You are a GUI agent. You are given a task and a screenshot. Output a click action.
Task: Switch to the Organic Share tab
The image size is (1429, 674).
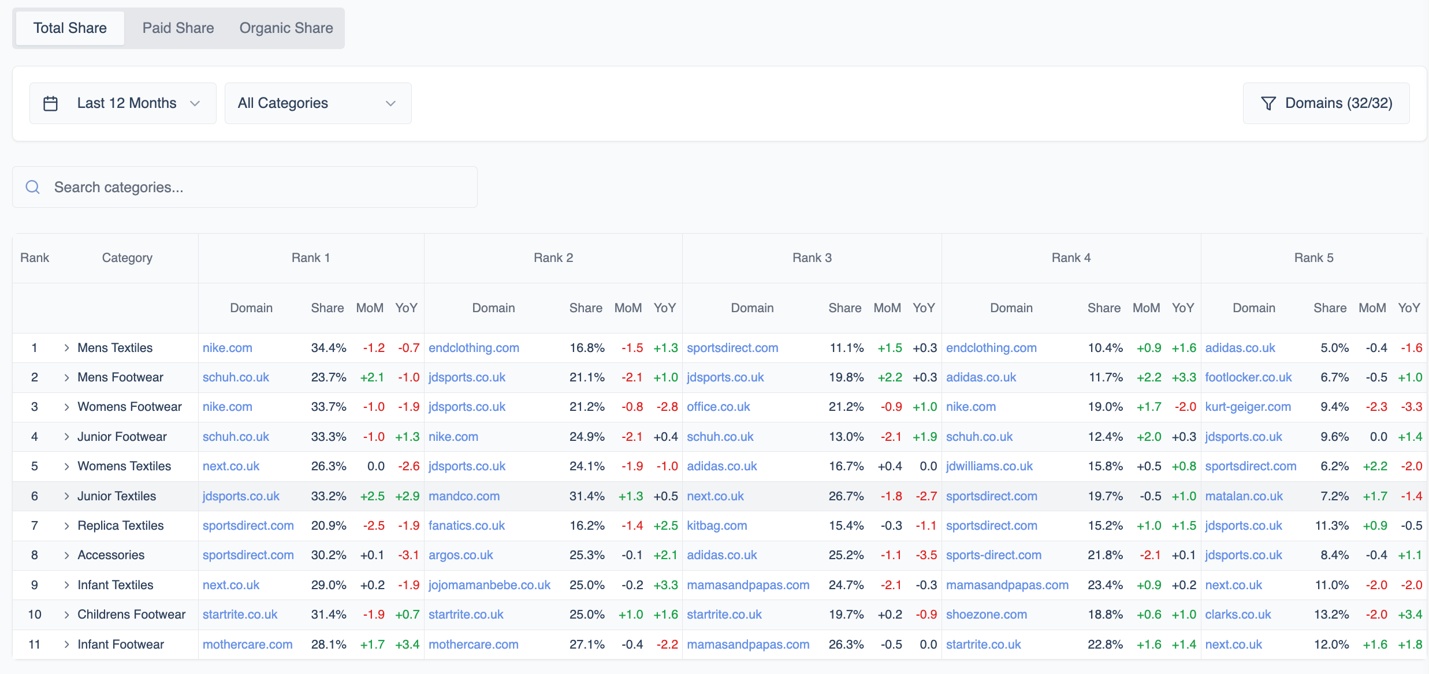tap(285, 28)
